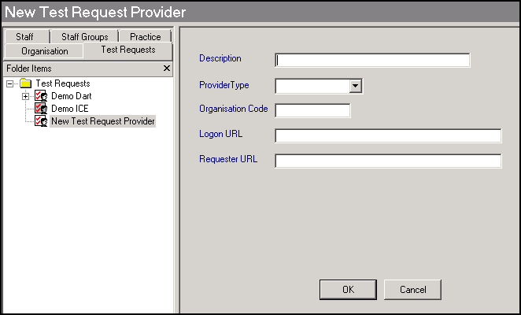The height and width of the screenshot is (315, 521).
Task: Select Demo Dart in the tree
Action: click(72, 96)
